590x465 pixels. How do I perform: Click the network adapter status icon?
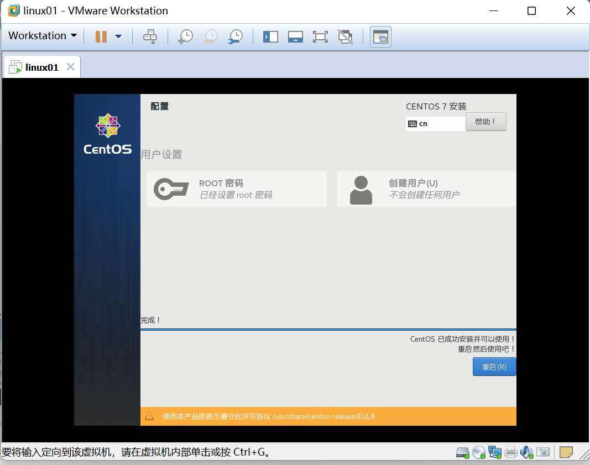[x=495, y=452]
